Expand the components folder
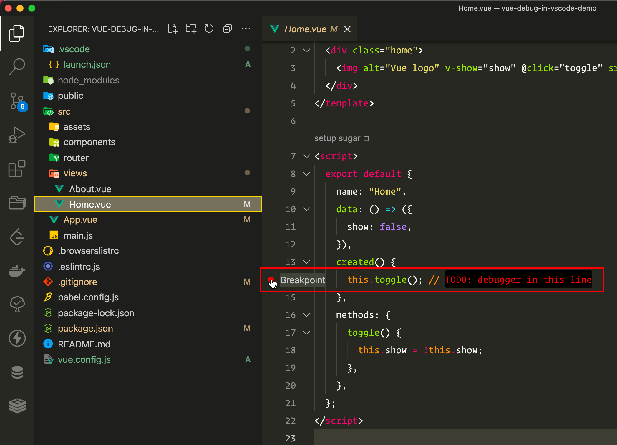The width and height of the screenshot is (617, 445). pos(148,142)
